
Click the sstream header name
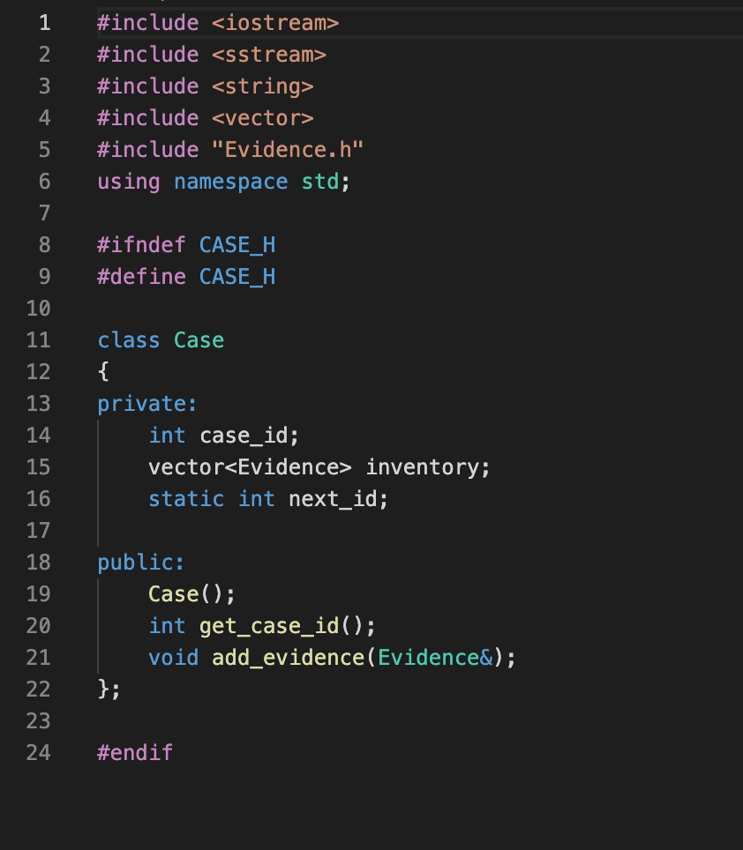point(269,55)
